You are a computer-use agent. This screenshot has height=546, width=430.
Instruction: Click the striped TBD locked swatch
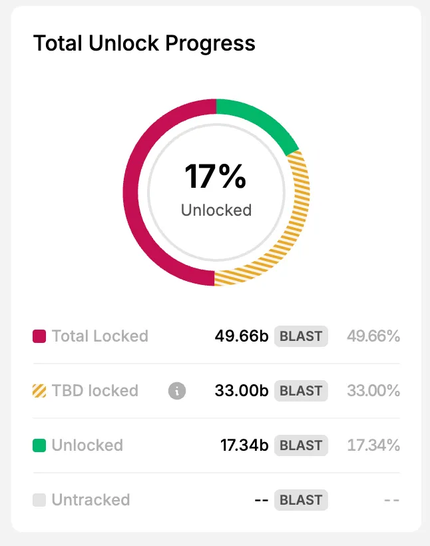(39, 391)
